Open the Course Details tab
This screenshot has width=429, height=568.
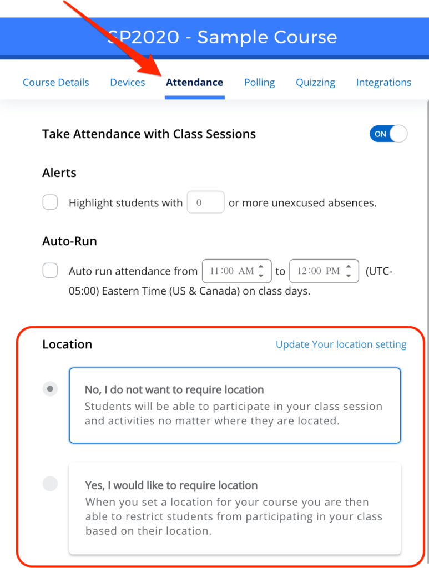55,83
